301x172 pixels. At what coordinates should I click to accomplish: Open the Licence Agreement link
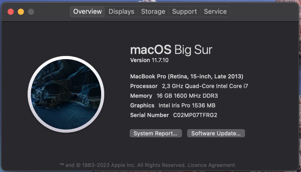(x=211, y=165)
